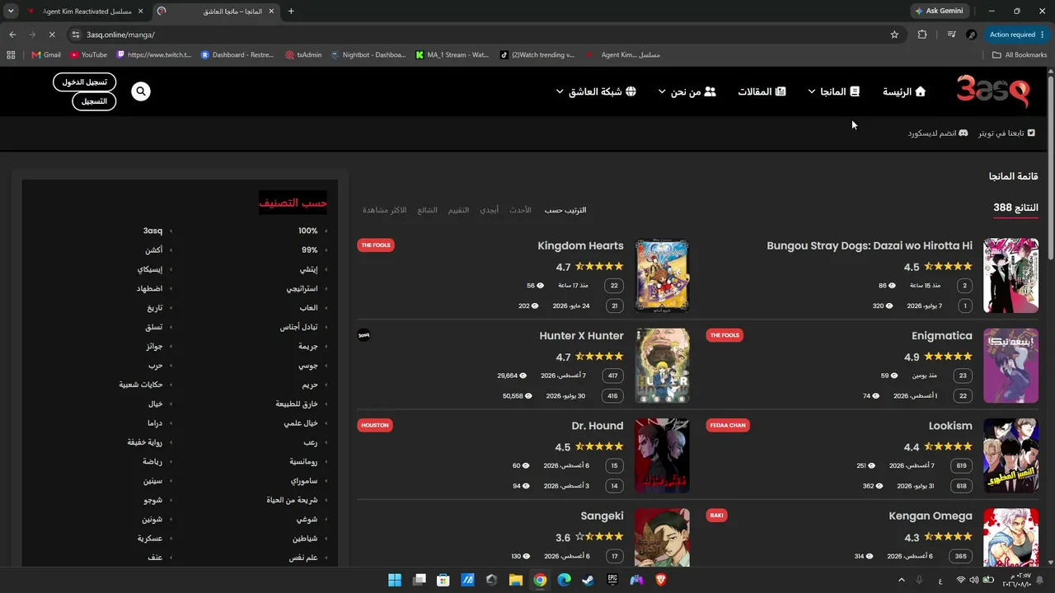The image size is (1055, 593).
Task: Open File Explorer from the taskbar
Action: (516, 580)
